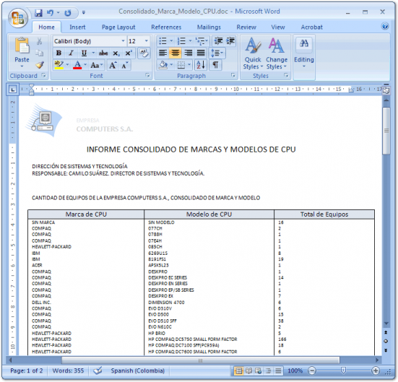Increase paragraph indent
398x382 pixels.
[230, 41]
